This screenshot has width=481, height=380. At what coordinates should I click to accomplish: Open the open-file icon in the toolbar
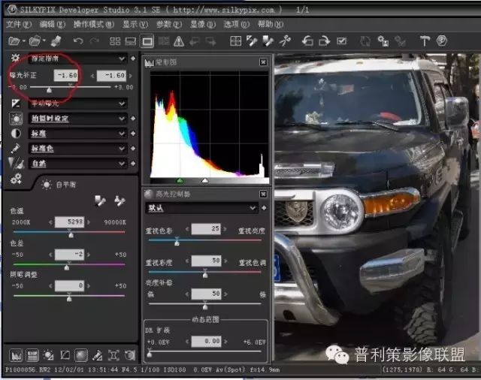point(14,41)
